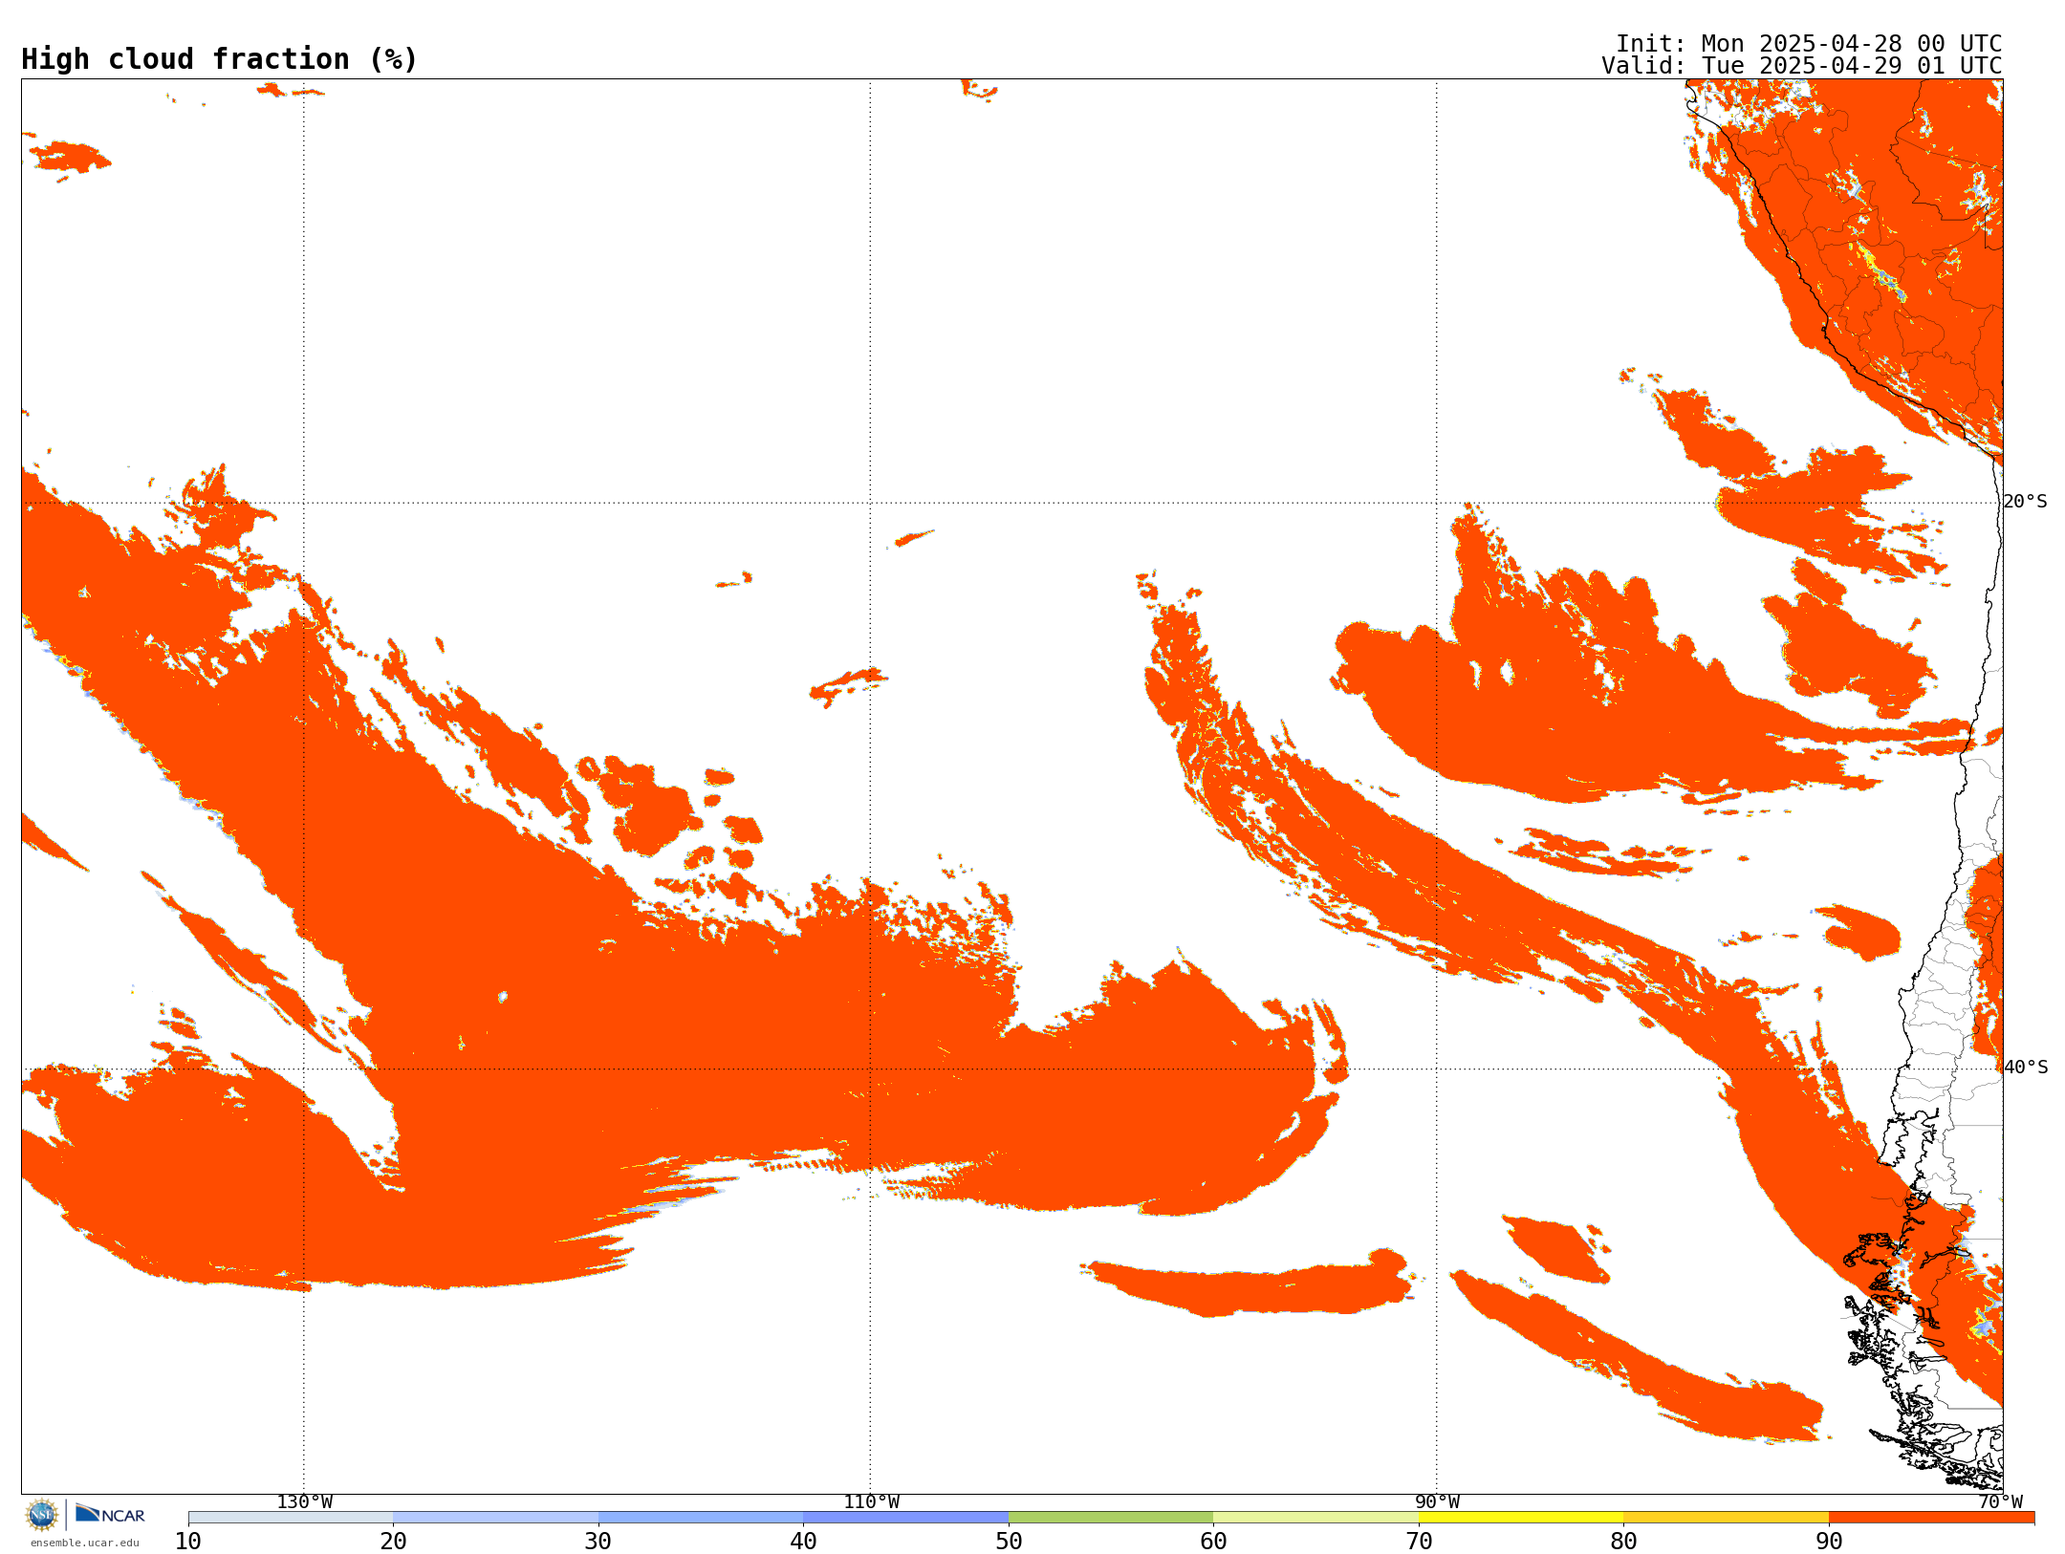Click the NSF logo icon

42,1514
